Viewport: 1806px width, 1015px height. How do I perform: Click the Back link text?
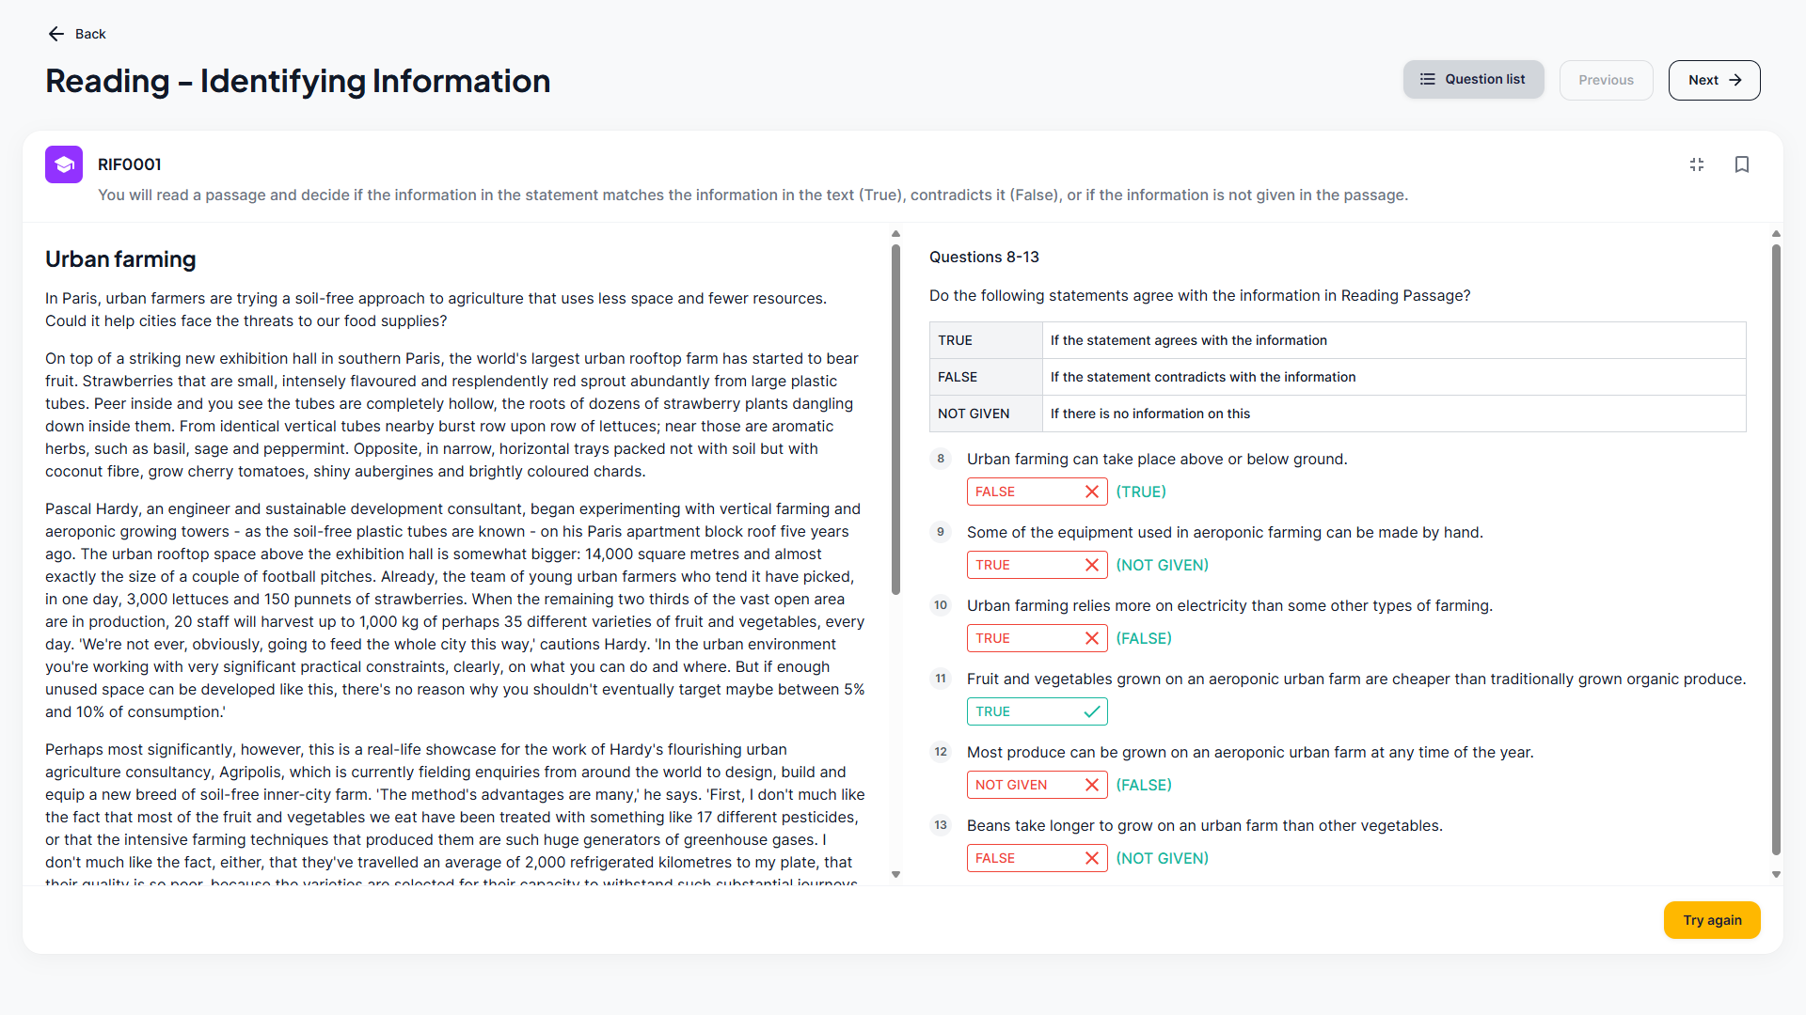click(x=90, y=34)
